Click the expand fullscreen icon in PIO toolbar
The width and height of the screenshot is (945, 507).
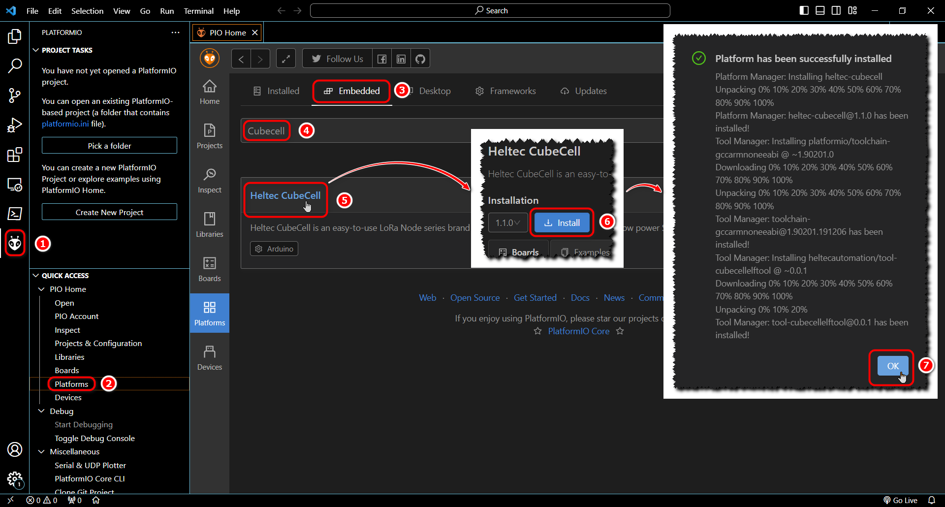(x=286, y=59)
